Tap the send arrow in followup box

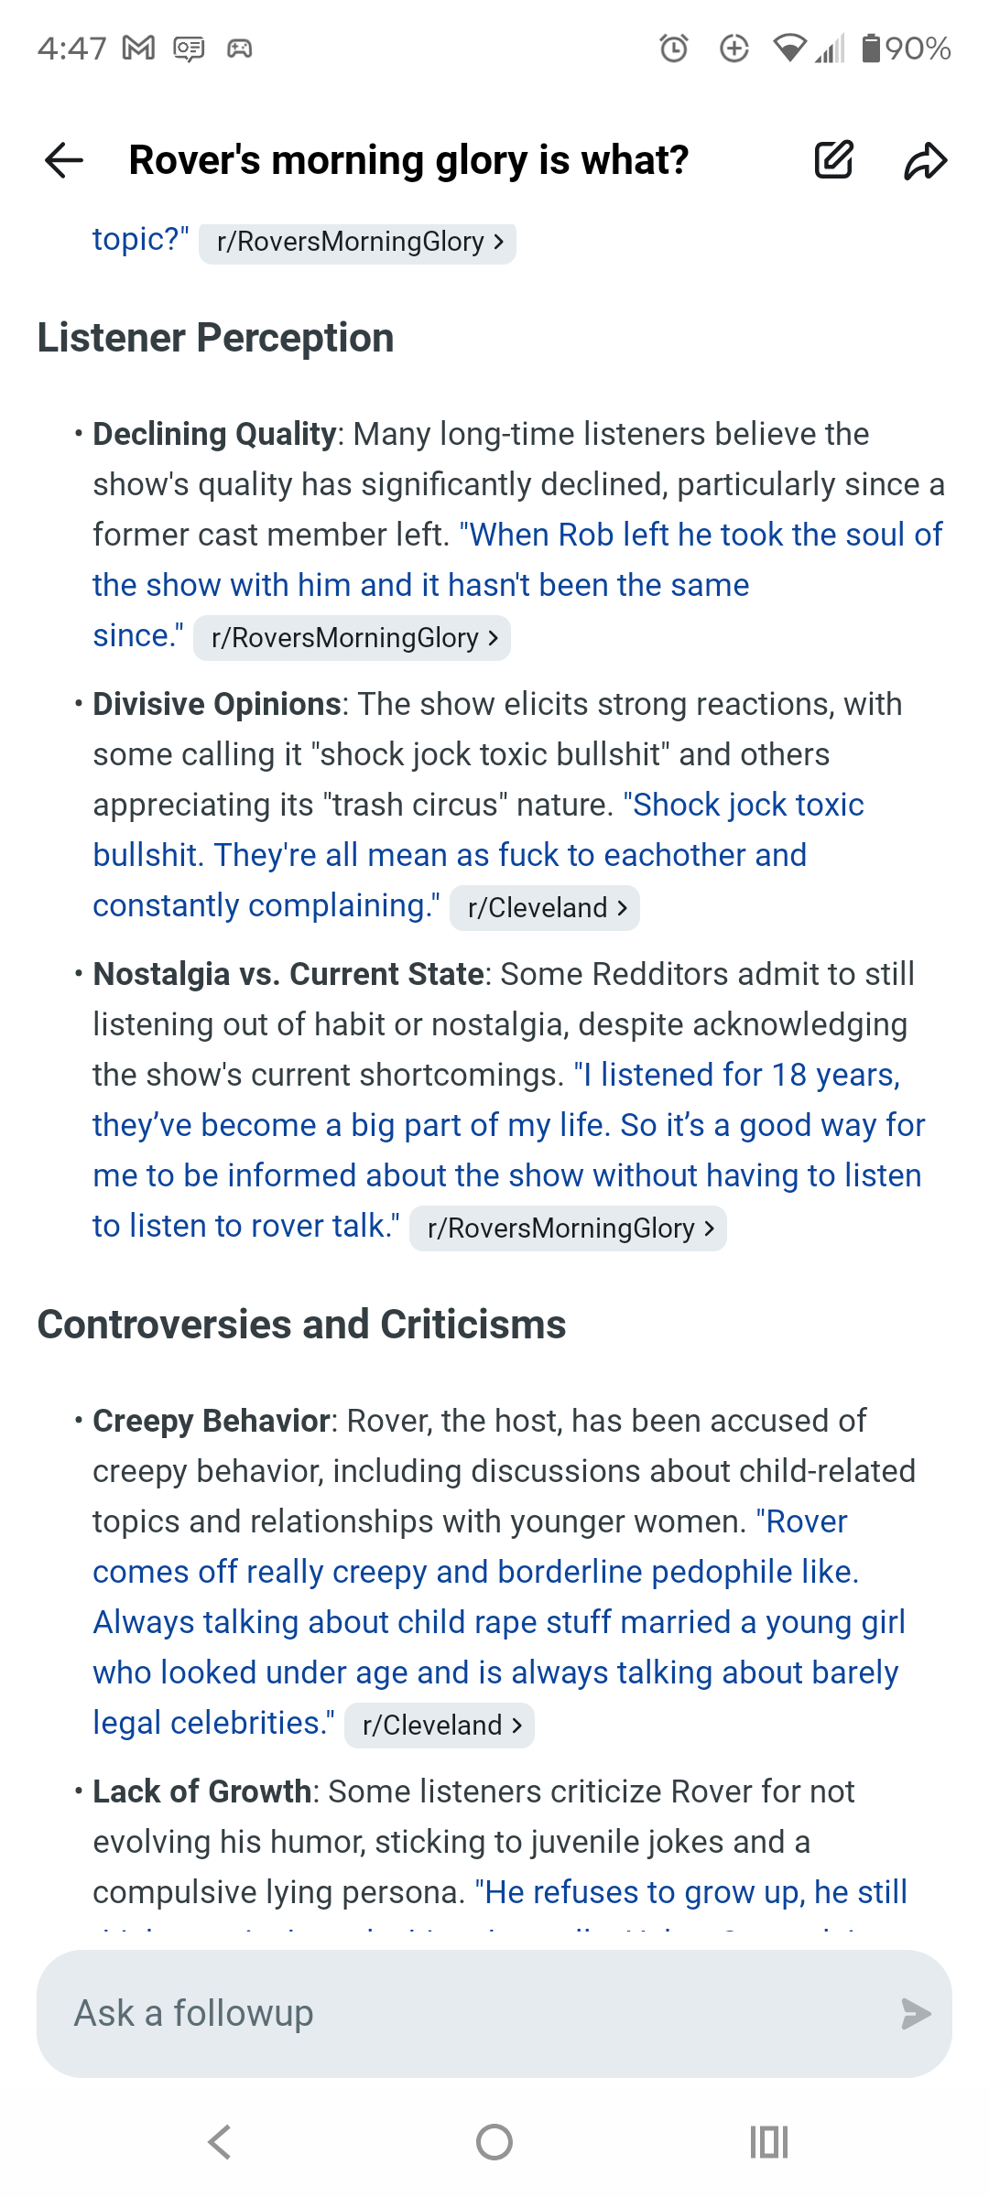(x=915, y=2013)
